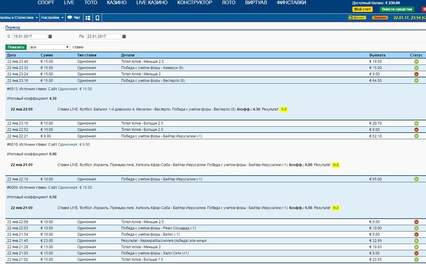
Task: Click green status icon for Вестерло bet
Action: [416, 81]
